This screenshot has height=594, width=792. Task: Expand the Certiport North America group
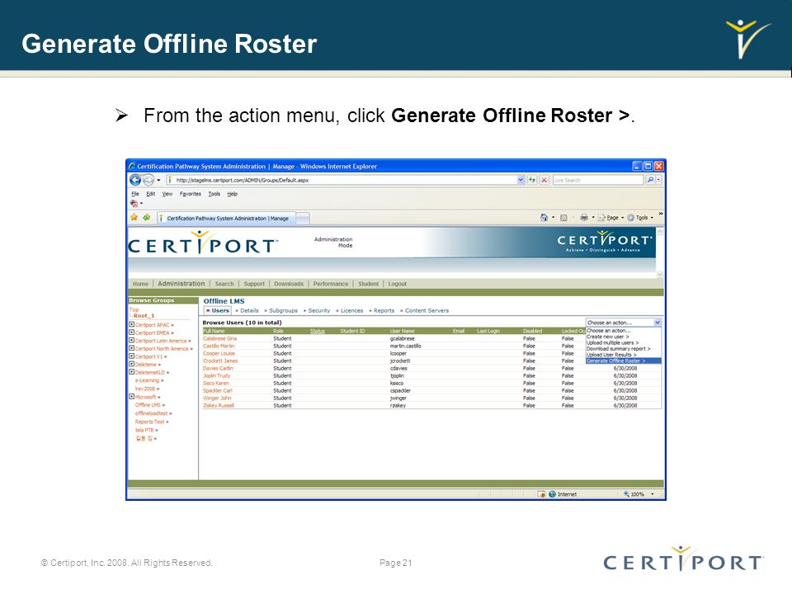[132, 348]
